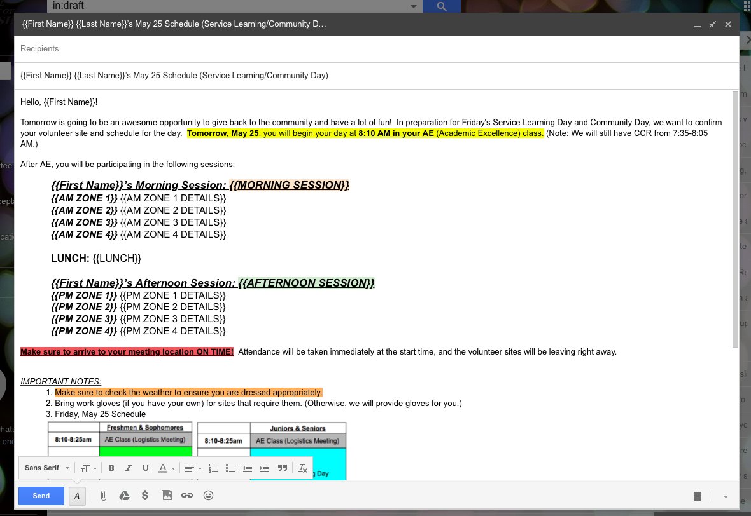Viewport: 751px width, 516px height.
Task: Apply quote formatting icon
Action: point(283,468)
